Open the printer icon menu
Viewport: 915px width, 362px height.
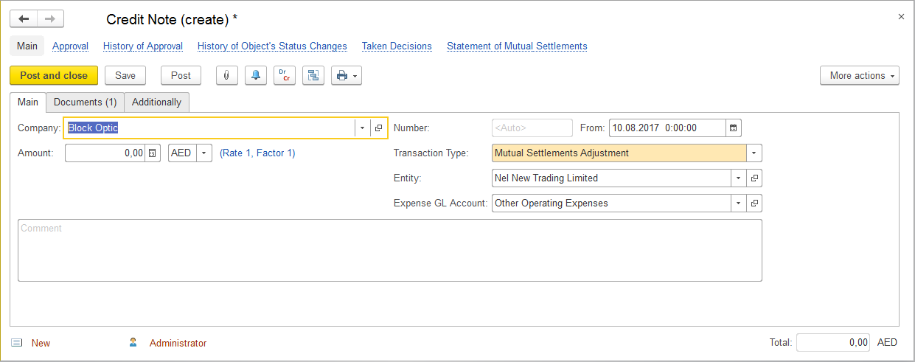(x=346, y=75)
